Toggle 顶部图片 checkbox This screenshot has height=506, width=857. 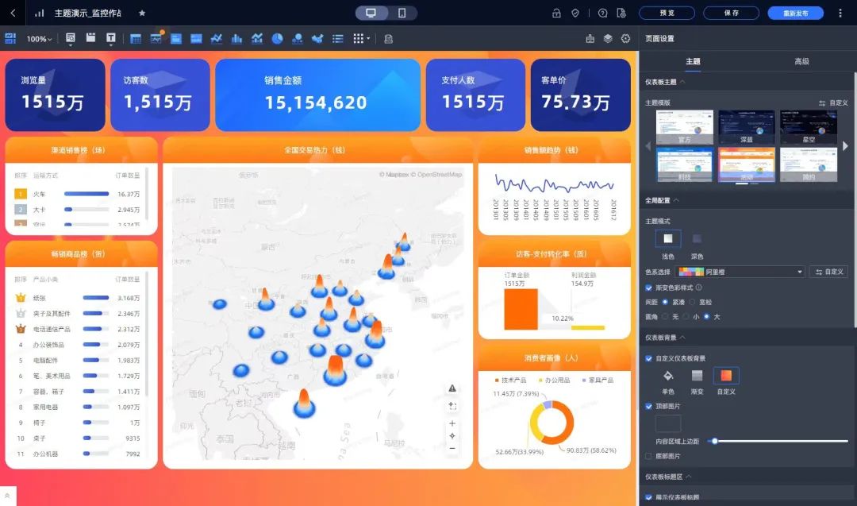pyautogui.click(x=649, y=407)
